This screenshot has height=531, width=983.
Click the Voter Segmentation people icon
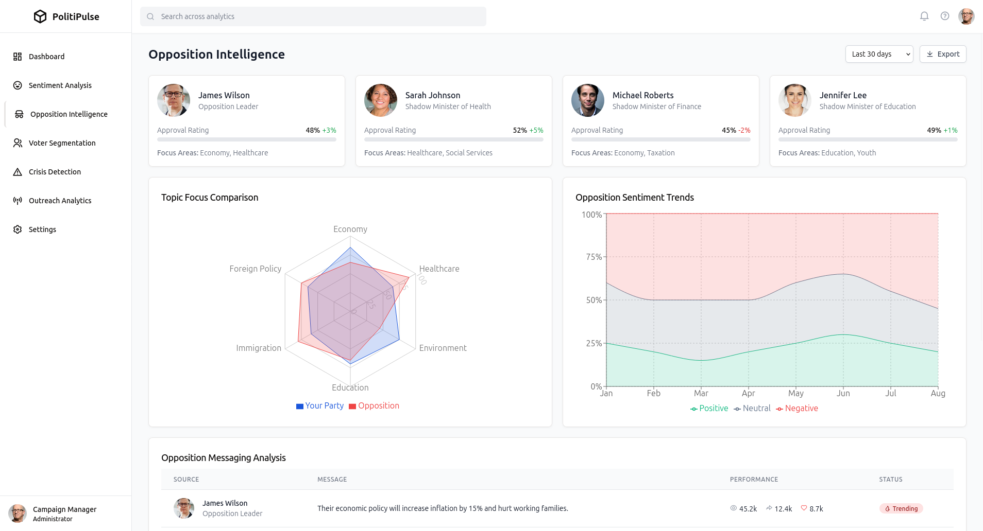(18, 143)
